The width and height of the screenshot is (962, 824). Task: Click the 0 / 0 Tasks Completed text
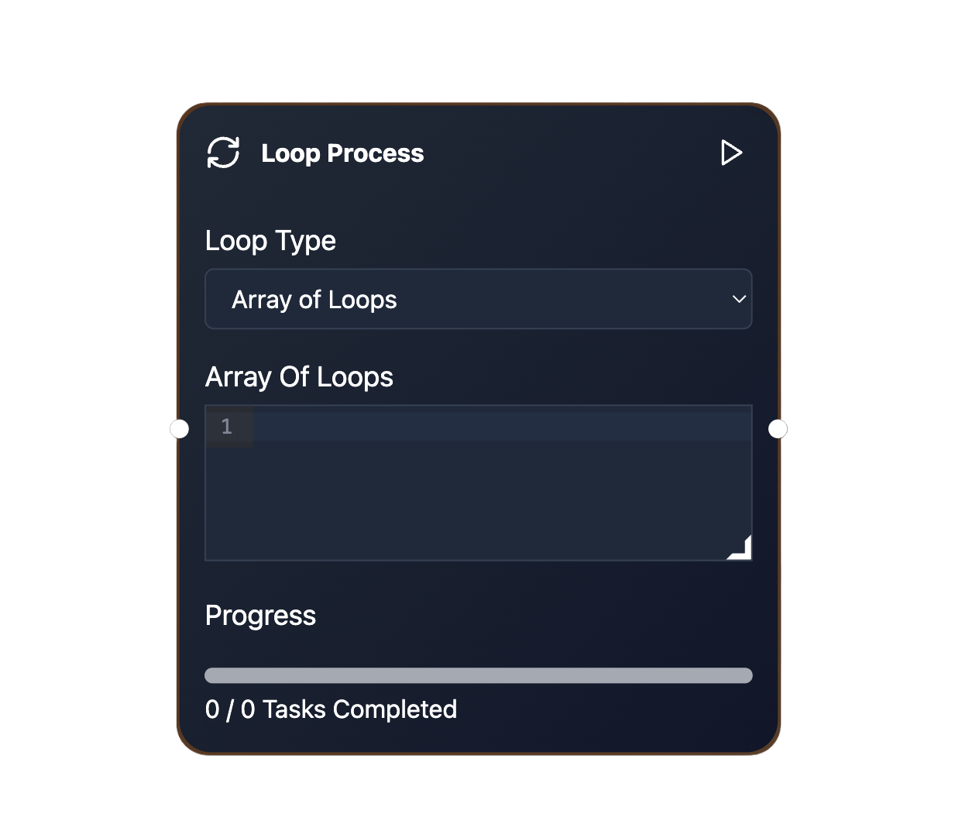[x=331, y=709]
